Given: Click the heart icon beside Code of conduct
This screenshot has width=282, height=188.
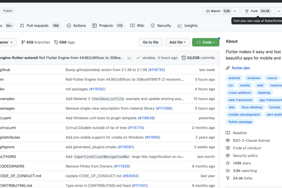Looking at the screenshot, I should pyautogui.click(x=228, y=148).
